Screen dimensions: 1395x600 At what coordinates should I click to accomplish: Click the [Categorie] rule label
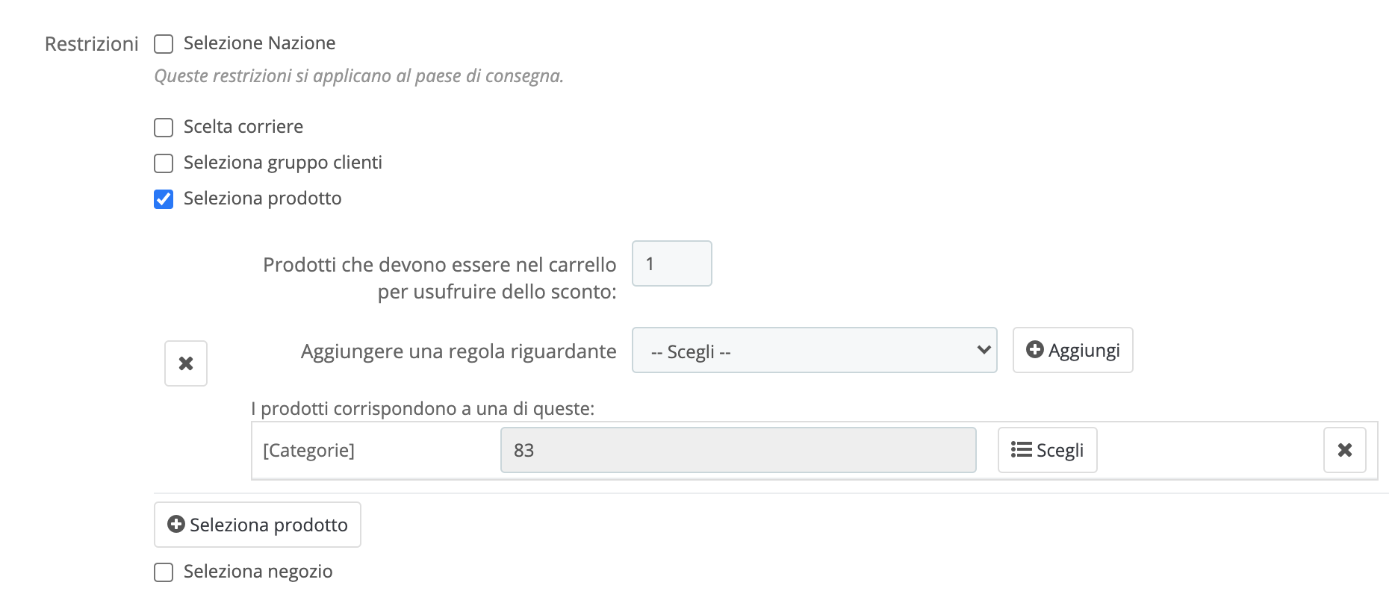pyautogui.click(x=308, y=450)
